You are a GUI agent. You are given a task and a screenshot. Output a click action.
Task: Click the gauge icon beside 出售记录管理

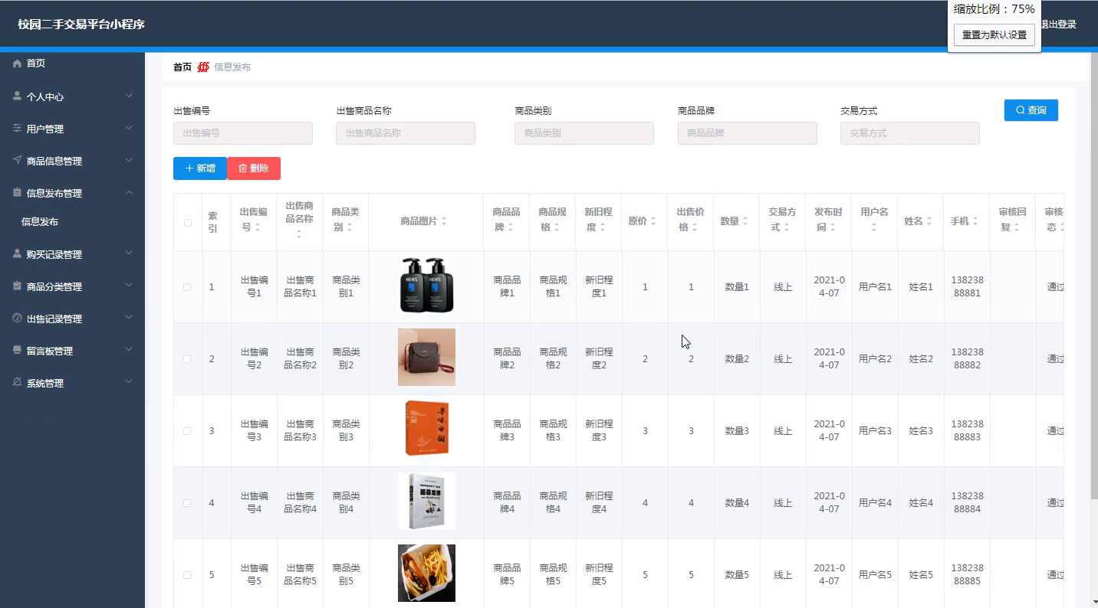[x=17, y=318]
